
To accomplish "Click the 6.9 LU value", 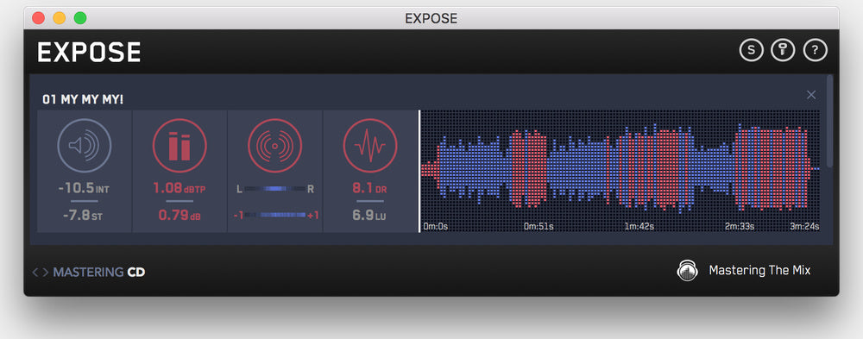I will coord(370,216).
